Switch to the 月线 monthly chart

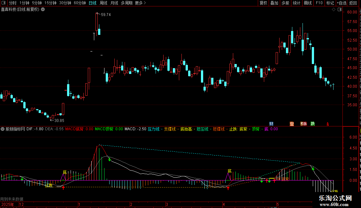114,3
